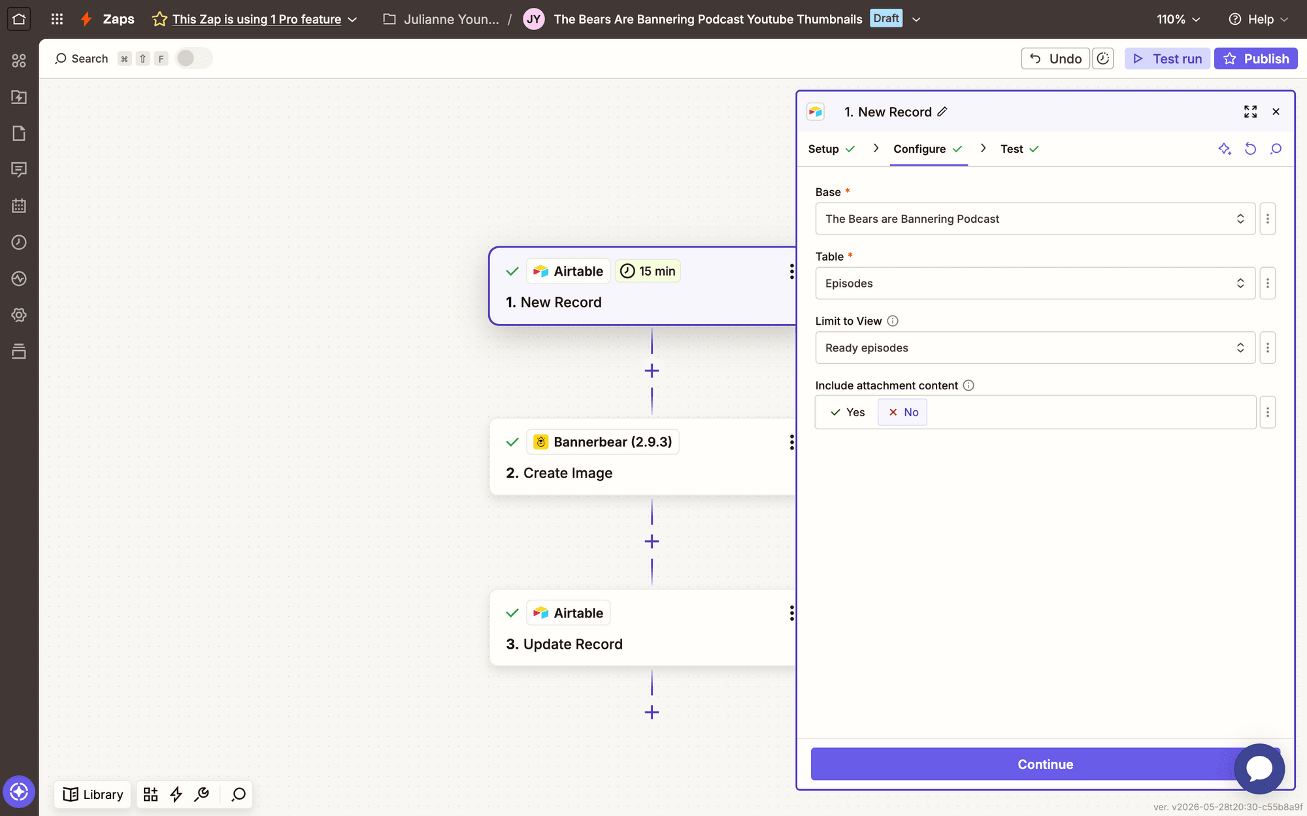Click the JY avatar badge

pos(533,19)
